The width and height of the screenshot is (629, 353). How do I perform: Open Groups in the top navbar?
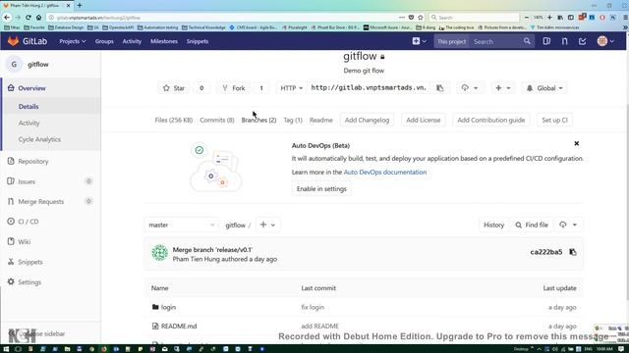point(104,41)
